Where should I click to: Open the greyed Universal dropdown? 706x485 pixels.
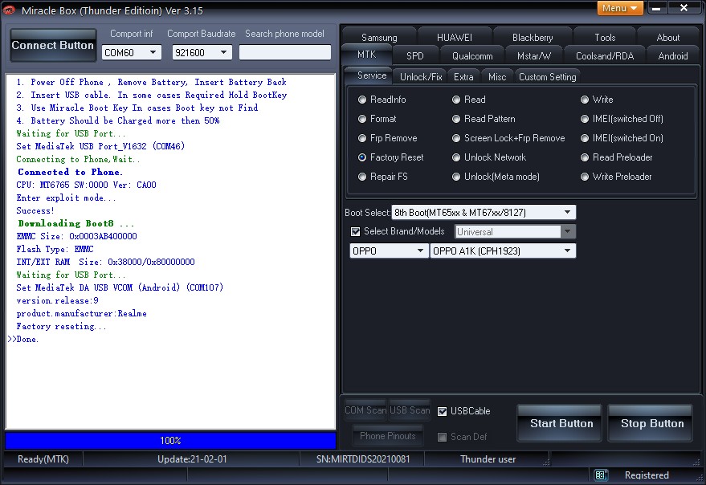[x=515, y=231]
